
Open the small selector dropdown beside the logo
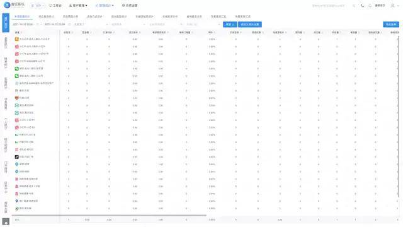click(x=38, y=6)
